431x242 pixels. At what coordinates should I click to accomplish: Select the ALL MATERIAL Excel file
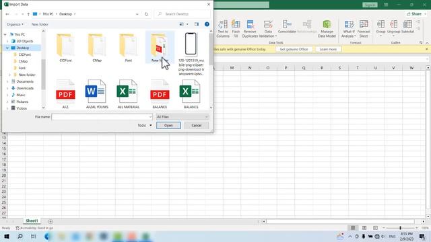[128, 94]
